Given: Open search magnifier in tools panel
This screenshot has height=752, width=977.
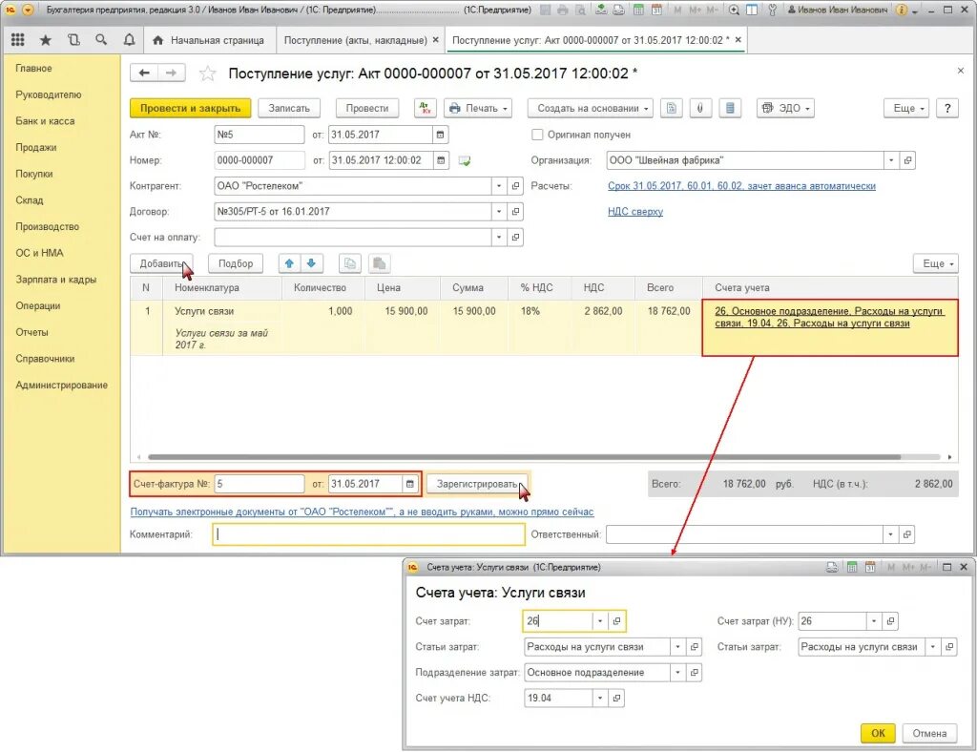Looking at the screenshot, I should [101, 40].
